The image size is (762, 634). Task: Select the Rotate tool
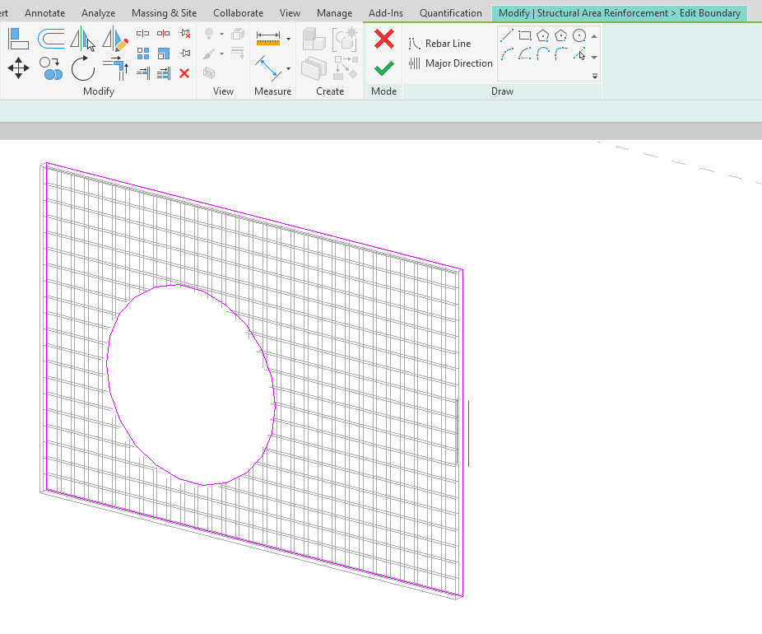pos(82,69)
